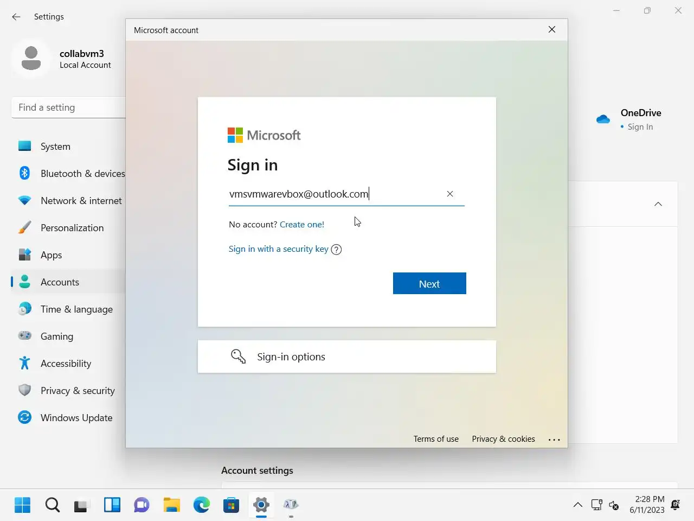Click the Find a setting search box

tap(68, 107)
